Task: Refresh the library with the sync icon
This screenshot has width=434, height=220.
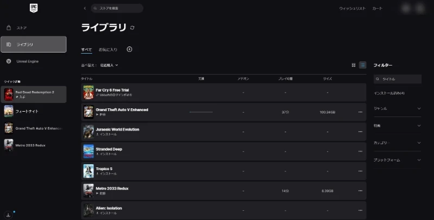Action: click(x=132, y=27)
